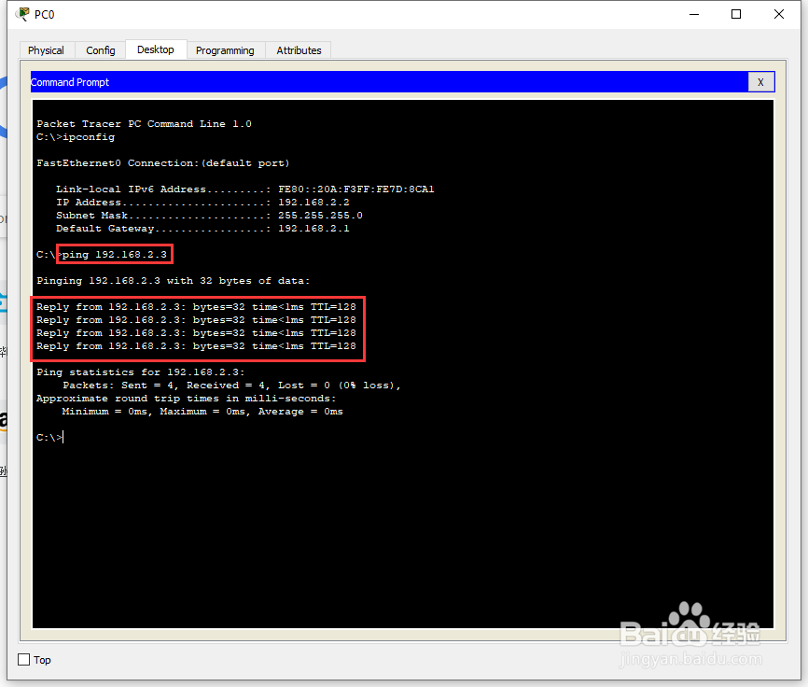Close the Command Prompt with X button

tap(760, 82)
